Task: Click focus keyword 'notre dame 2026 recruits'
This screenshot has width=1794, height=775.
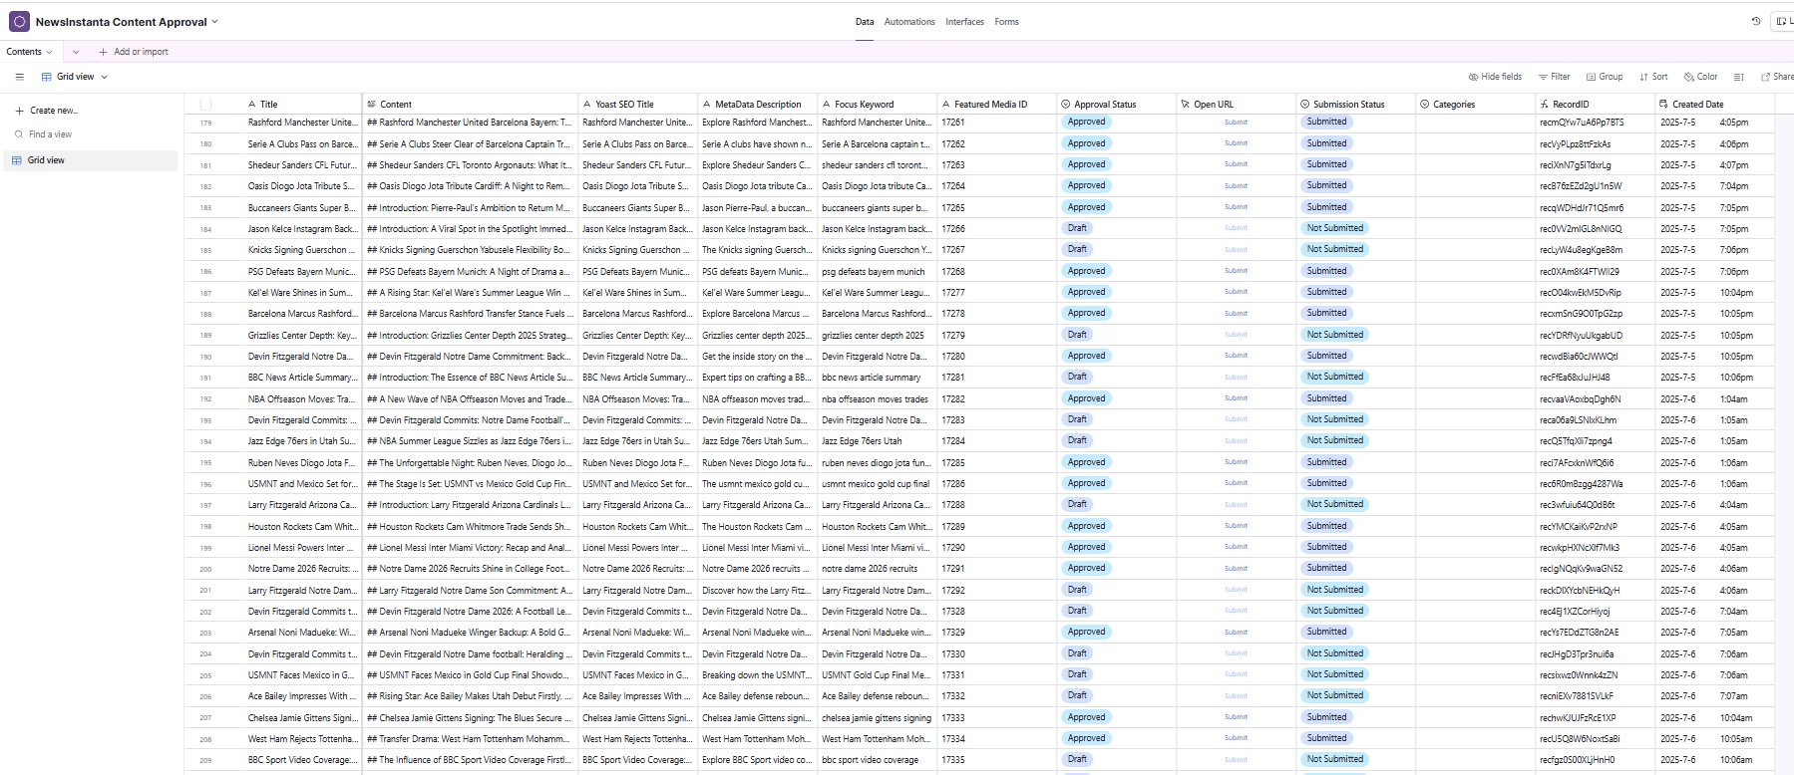Action: click(878, 569)
